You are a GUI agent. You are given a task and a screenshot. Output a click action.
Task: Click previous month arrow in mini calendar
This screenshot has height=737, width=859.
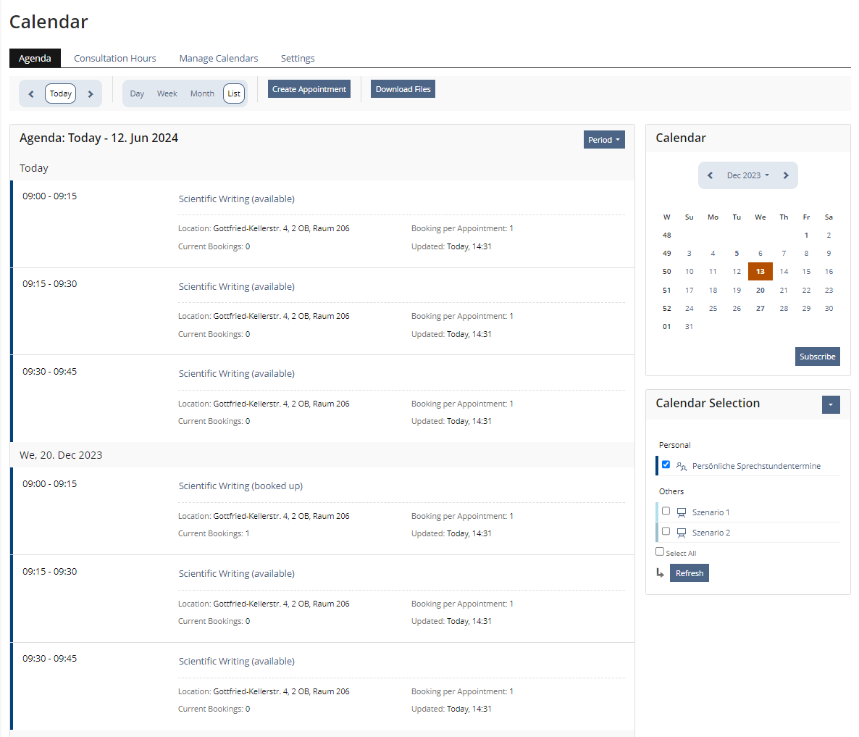(x=710, y=175)
